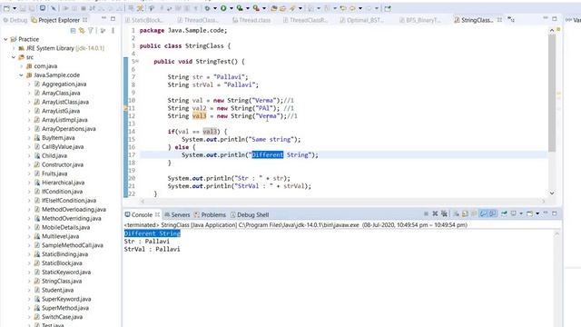581x327 pixels.
Task: Switch to the Debug view tab
Action: (15, 20)
